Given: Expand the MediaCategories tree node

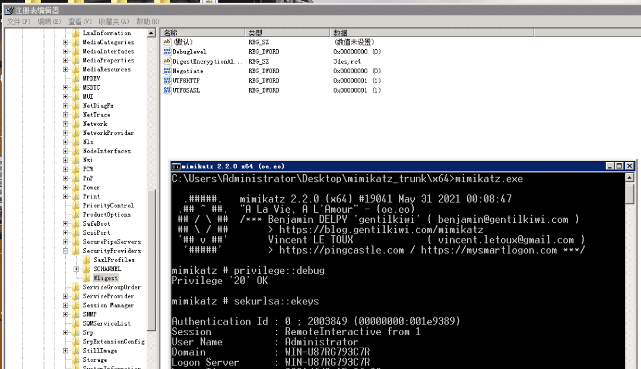Looking at the screenshot, I should click(66, 42).
